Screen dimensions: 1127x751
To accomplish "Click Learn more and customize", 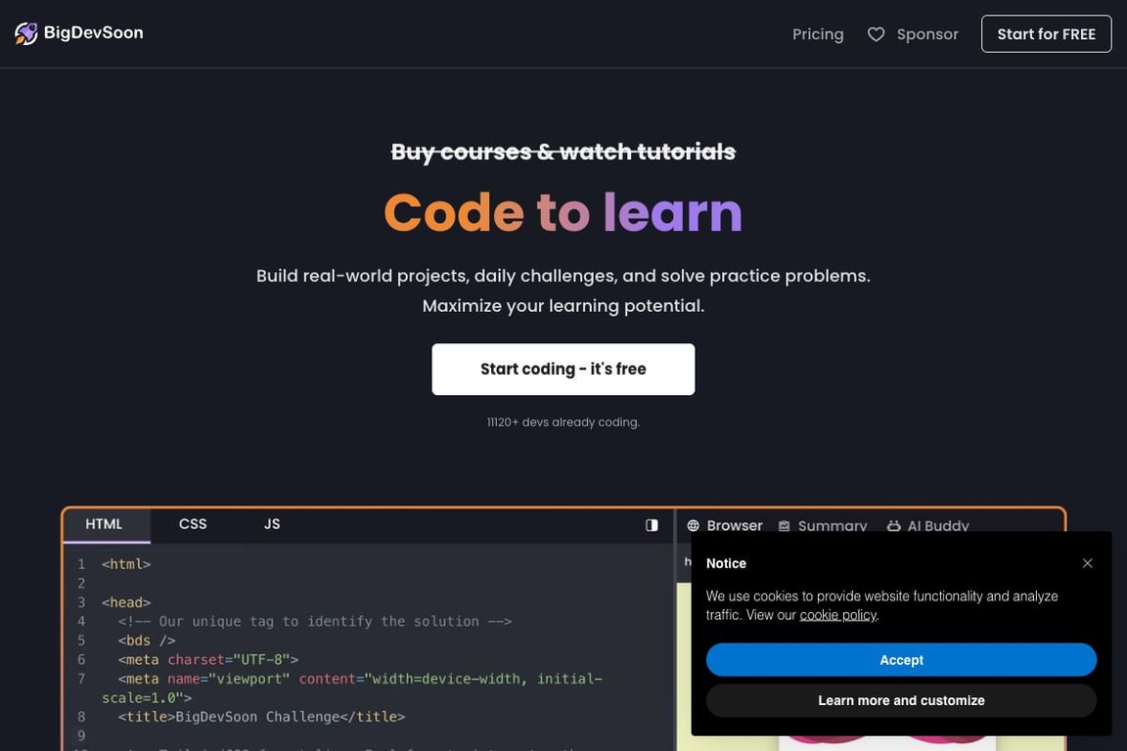I will tap(901, 700).
